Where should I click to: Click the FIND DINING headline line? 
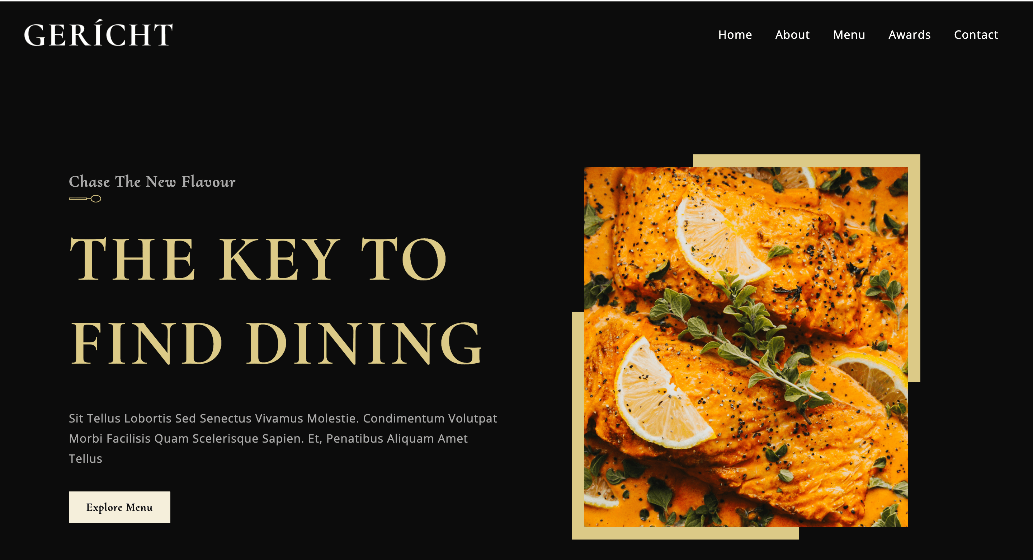(x=276, y=344)
